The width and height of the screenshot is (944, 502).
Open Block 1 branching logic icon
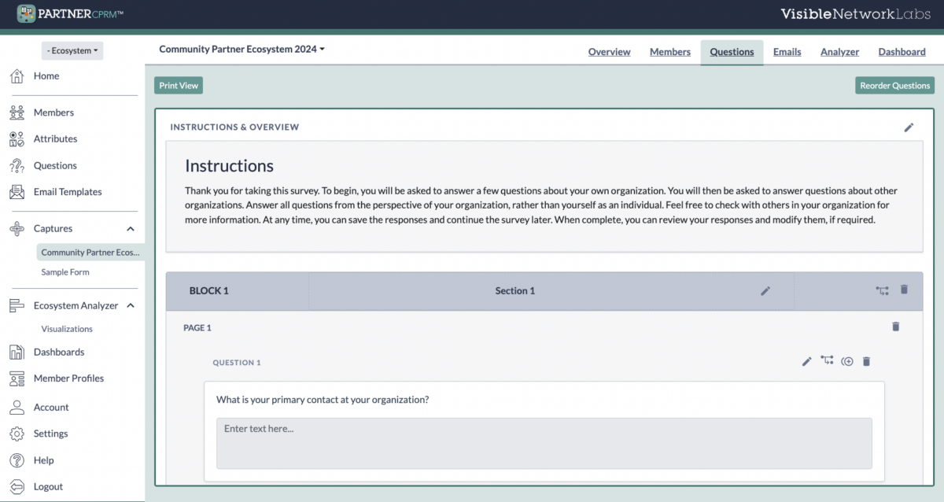(x=883, y=290)
